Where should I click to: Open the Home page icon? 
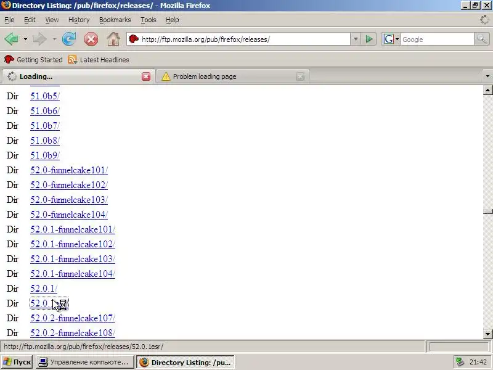pyautogui.click(x=113, y=39)
